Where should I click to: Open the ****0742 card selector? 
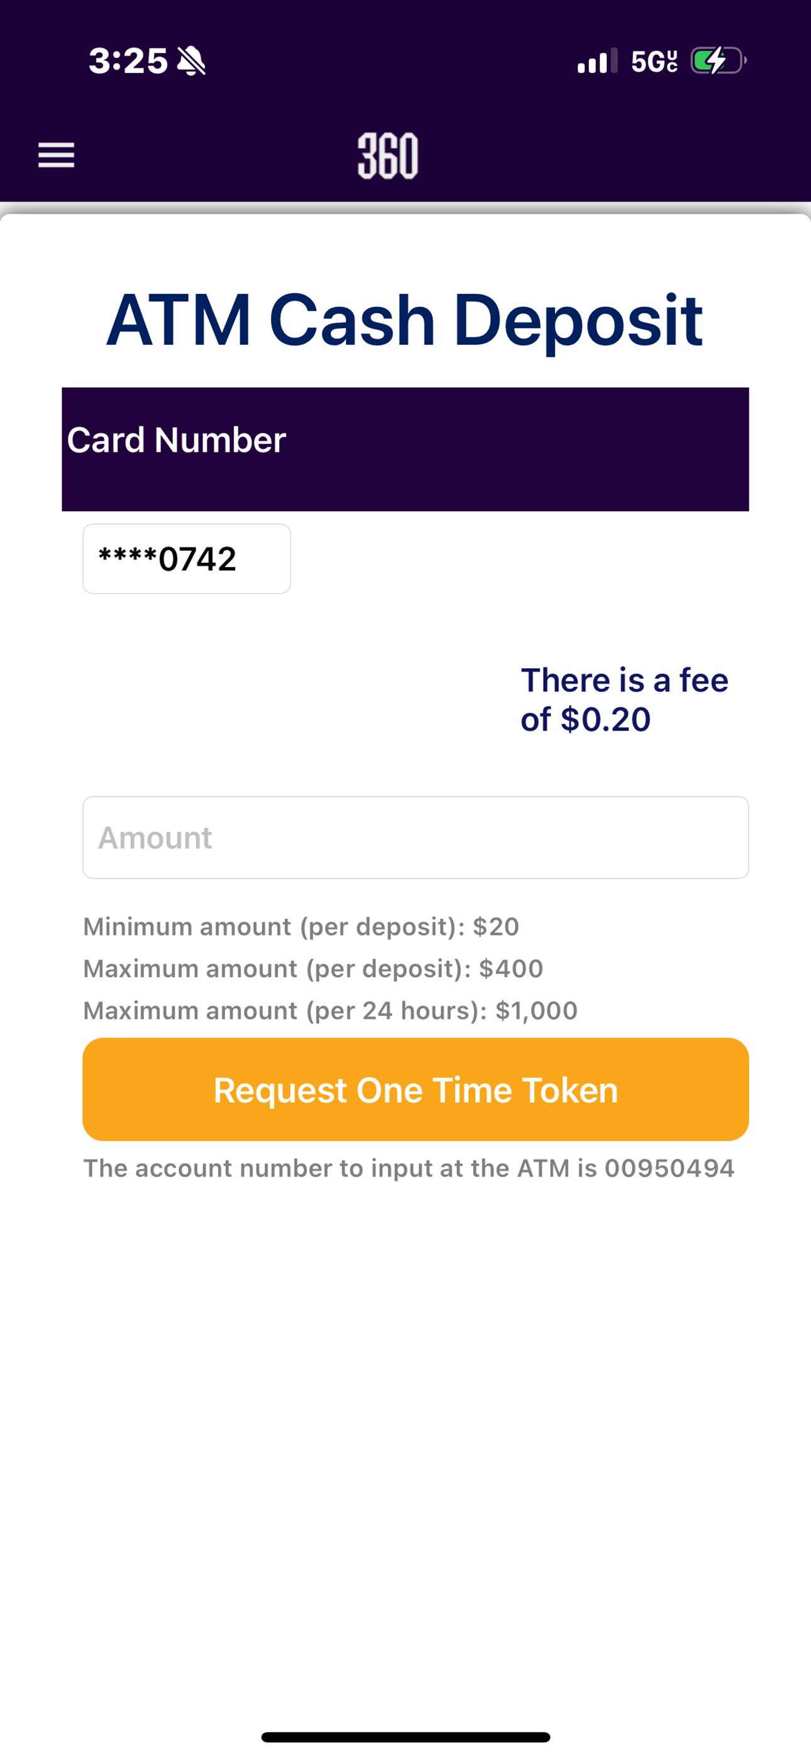[x=186, y=559]
